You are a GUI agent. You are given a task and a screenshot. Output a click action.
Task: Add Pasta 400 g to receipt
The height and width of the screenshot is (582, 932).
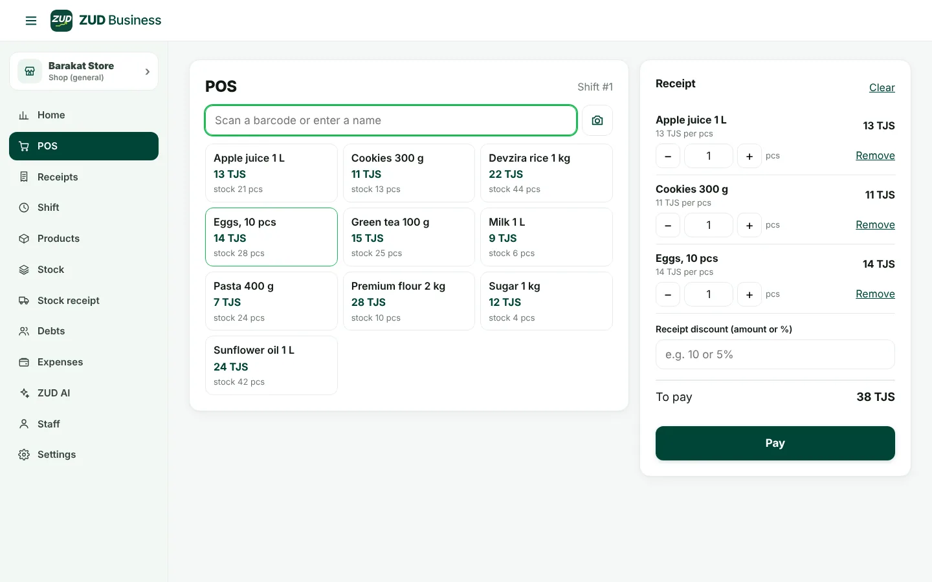(271, 301)
